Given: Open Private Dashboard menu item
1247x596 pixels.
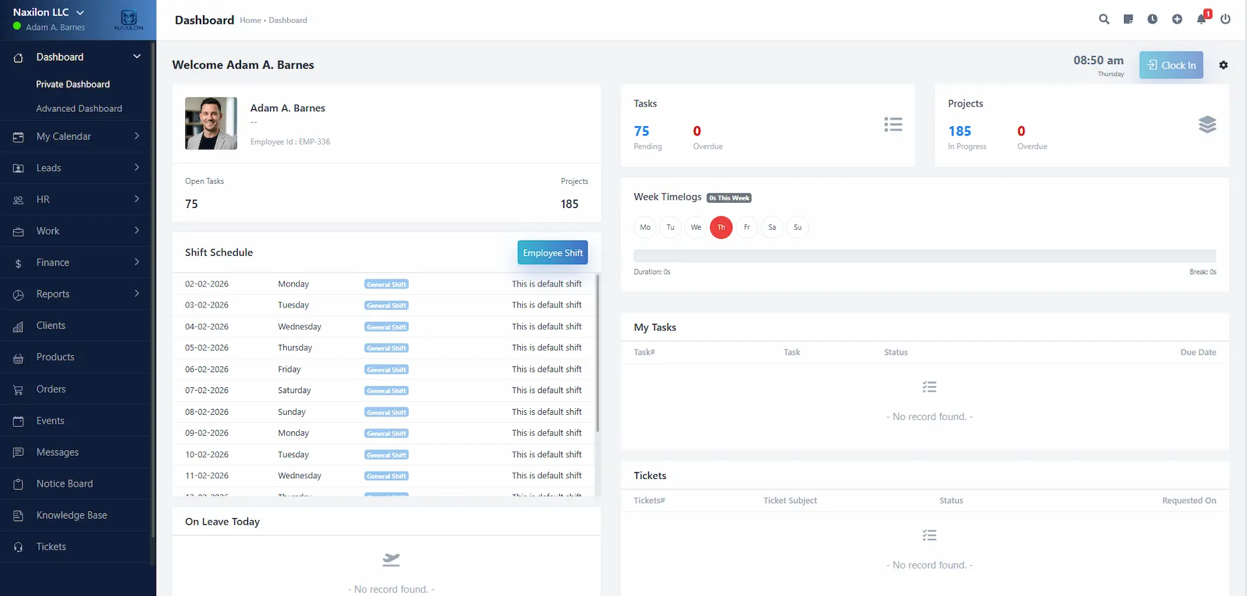Looking at the screenshot, I should [x=73, y=84].
